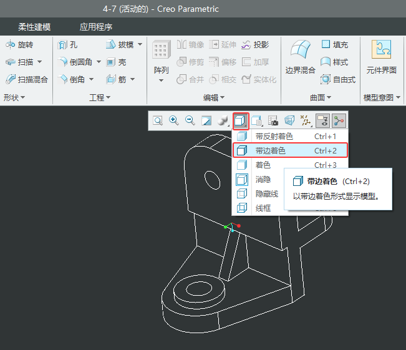Click the 元件界面 (Component Interface) tool
The height and width of the screenshot is (350, 406).
point(382,57)
